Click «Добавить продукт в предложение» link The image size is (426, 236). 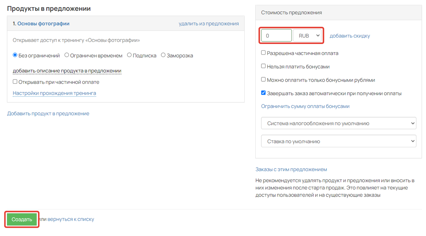(x=48, y=114)
